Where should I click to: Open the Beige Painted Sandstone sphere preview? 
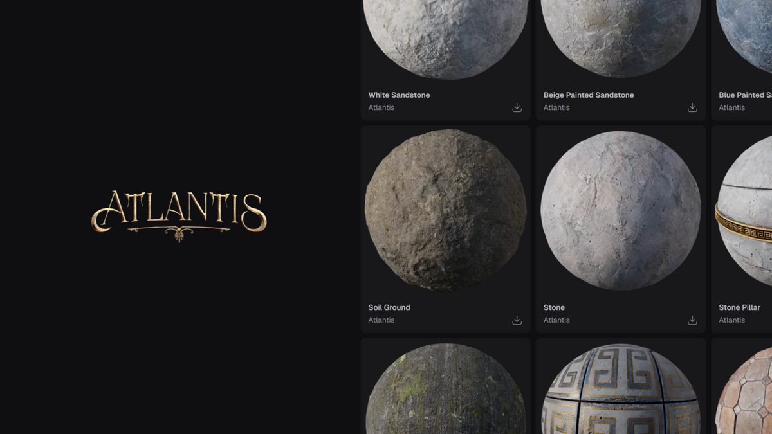coord(621,39)
